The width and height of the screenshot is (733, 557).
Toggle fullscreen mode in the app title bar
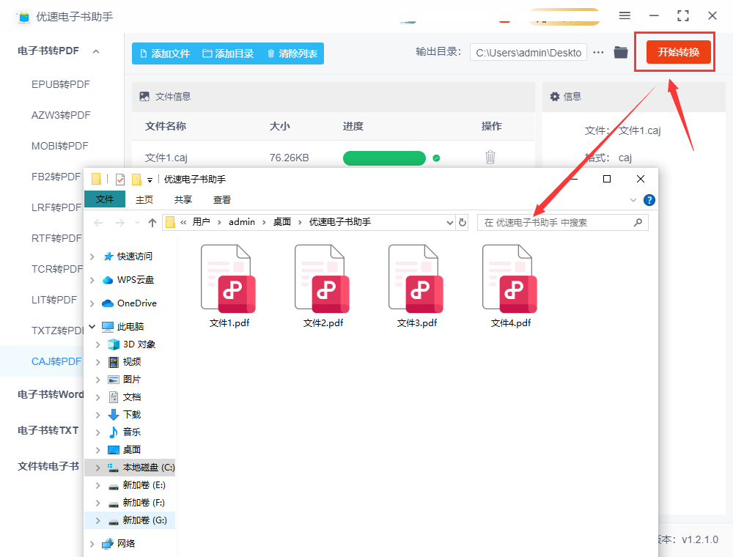pos(683,16)
